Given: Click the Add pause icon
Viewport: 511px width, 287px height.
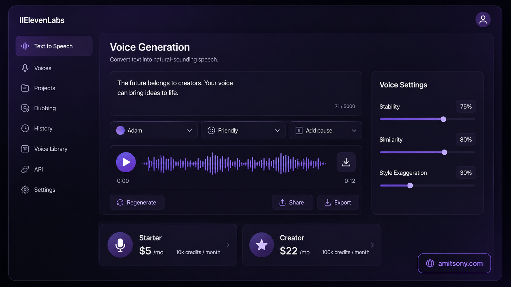Looking at the screenshot, I should tap(299, 130).
